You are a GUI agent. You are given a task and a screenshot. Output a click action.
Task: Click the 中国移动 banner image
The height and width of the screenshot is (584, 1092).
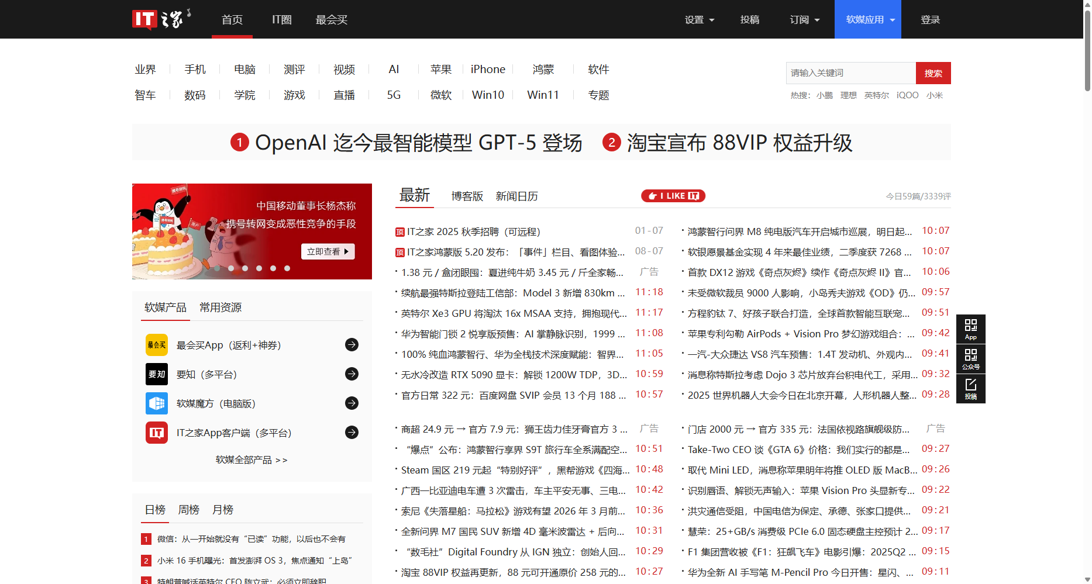(252, 231)
